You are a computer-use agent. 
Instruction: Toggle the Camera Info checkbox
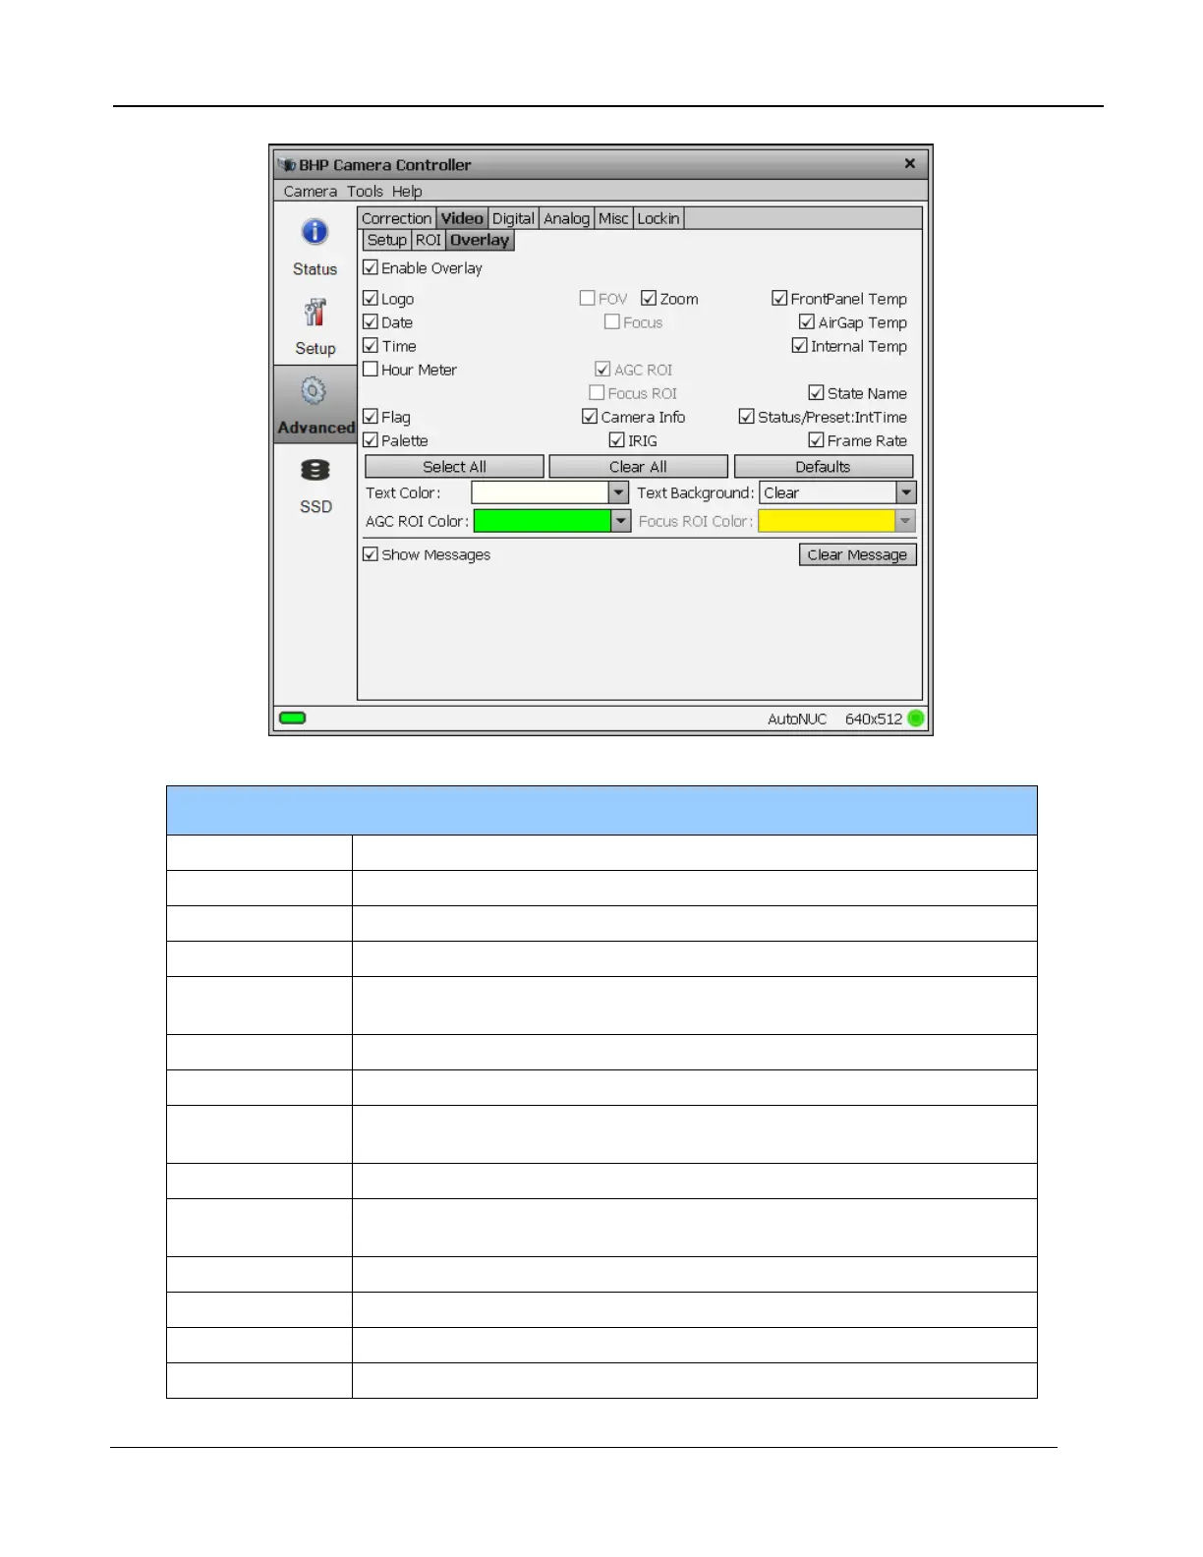pyautogui.click(x=590, y=416)
